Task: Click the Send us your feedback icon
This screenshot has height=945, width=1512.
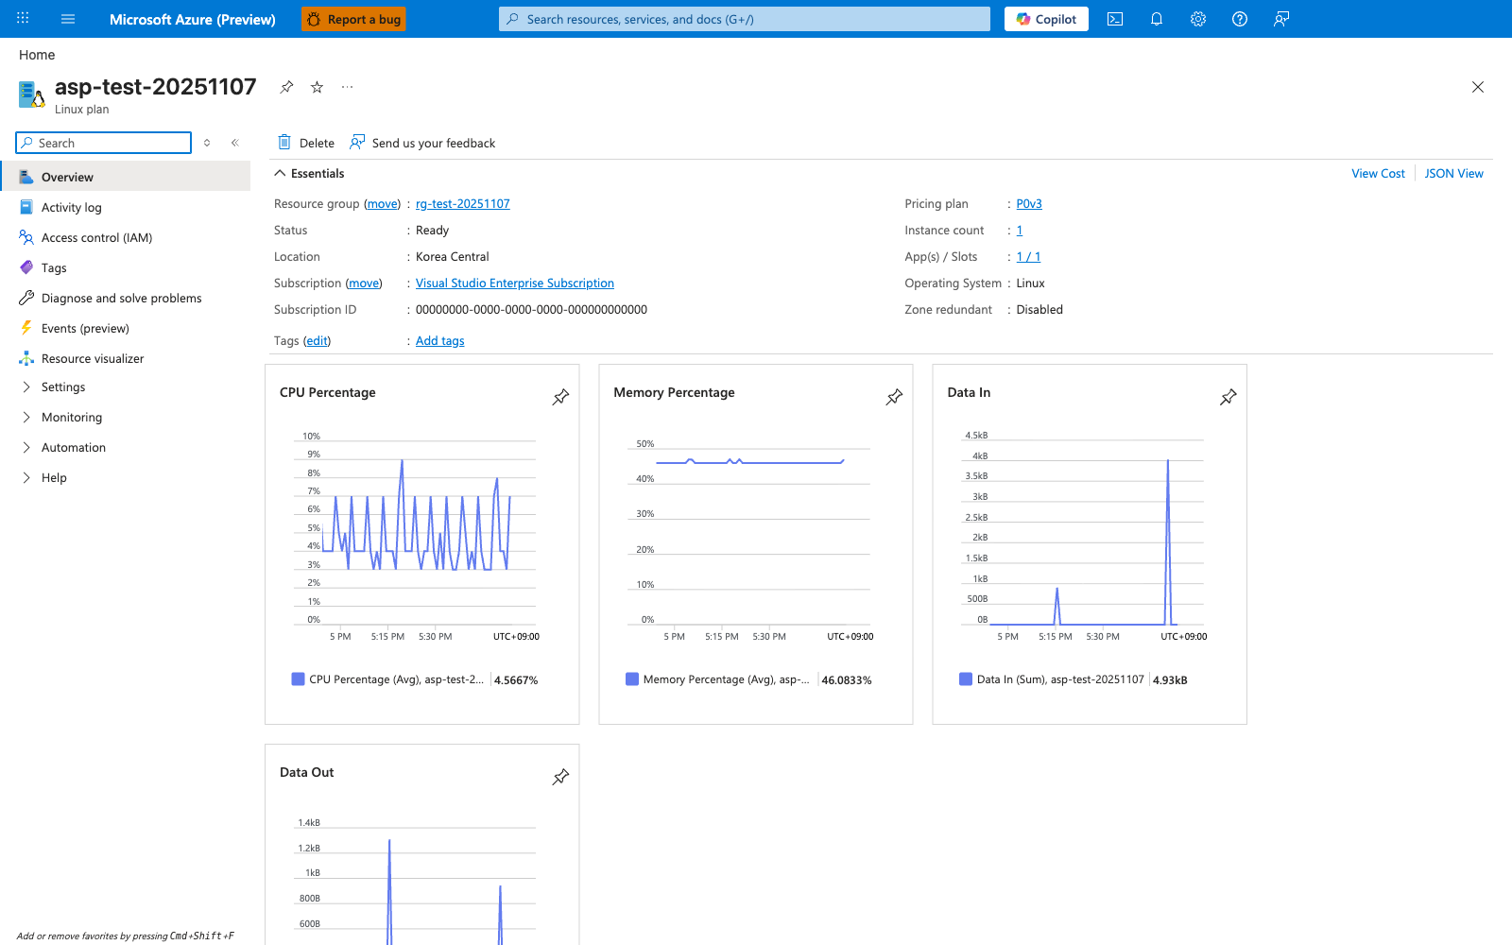Action: (357, 142)
